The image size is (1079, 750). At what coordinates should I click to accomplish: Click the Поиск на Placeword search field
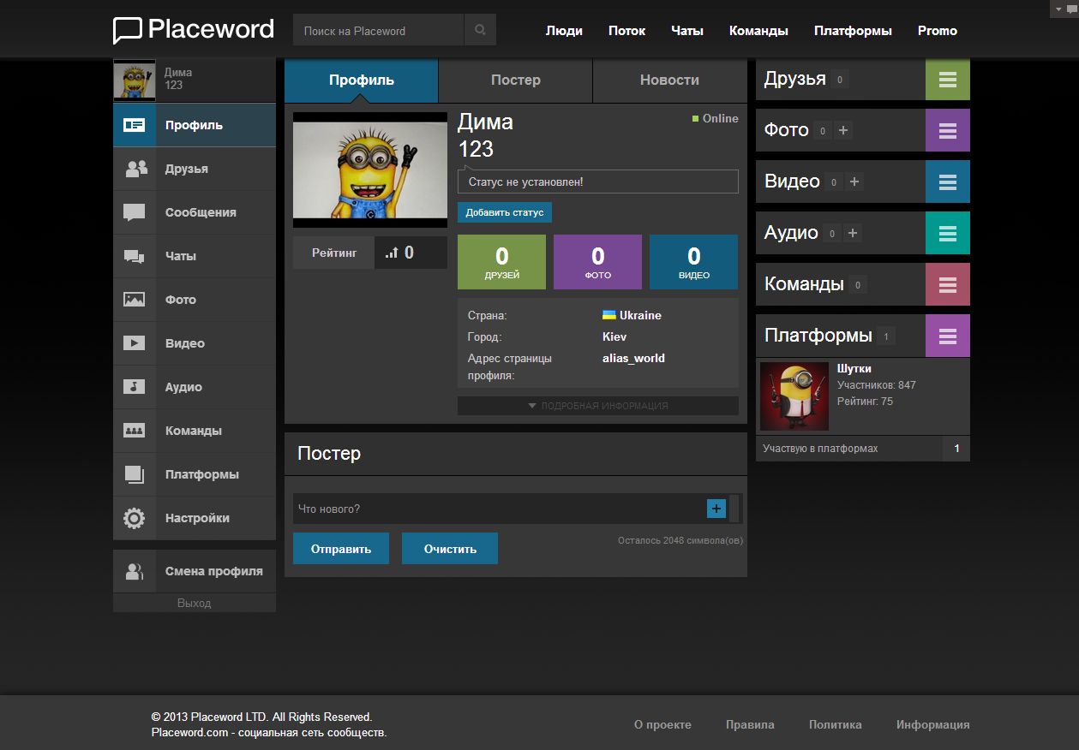tap(379, 30)
